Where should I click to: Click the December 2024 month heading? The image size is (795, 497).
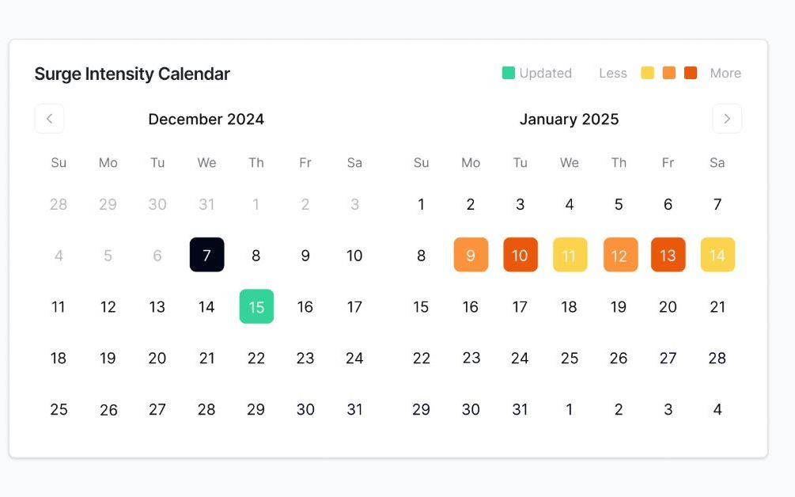(206, 119)
